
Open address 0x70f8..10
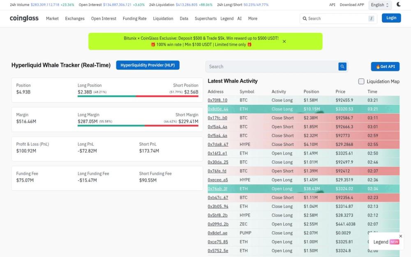[217, 100]
